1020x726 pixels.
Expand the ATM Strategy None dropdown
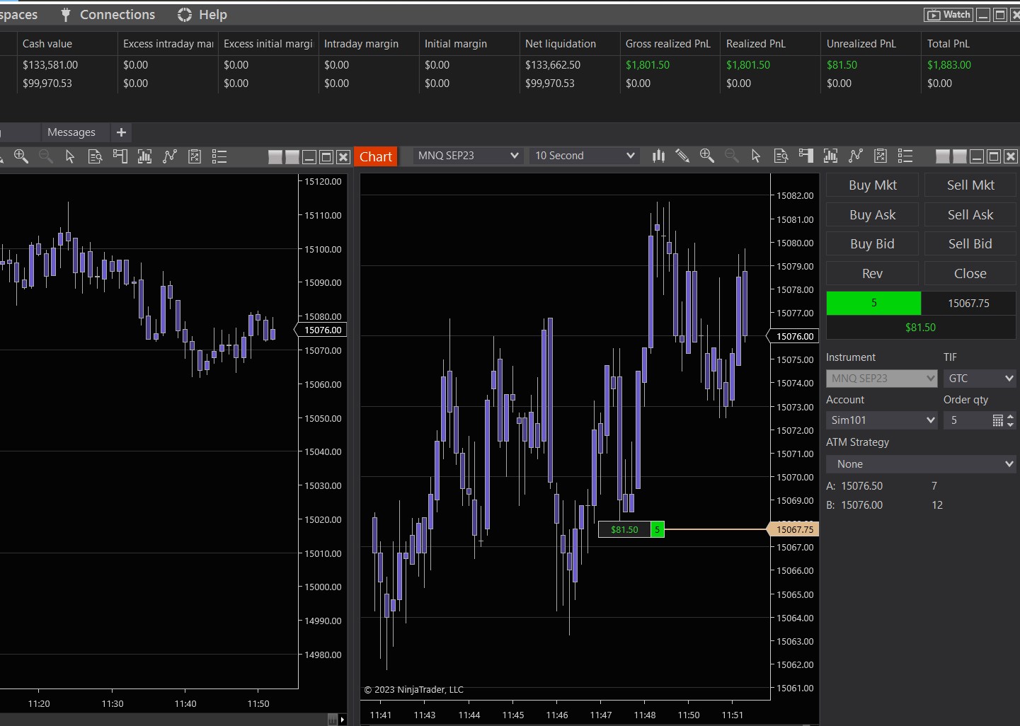(x=921, y=464)
